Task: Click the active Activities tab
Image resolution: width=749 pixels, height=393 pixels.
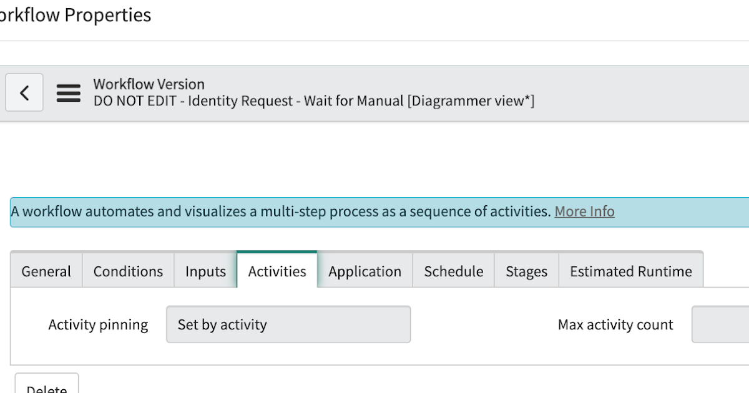Action: point(277,271)
